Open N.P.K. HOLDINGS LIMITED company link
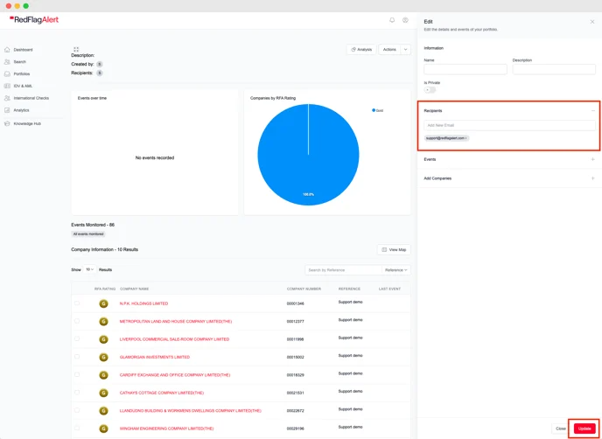602x439 pixels. tap(143, 303)
